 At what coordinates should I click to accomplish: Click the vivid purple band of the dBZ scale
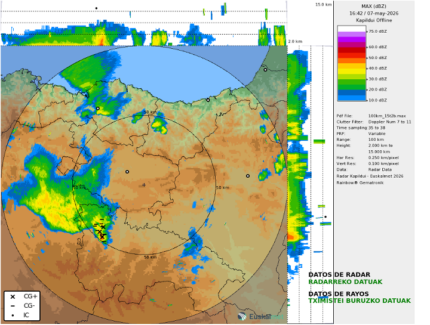tap(352, 39)
